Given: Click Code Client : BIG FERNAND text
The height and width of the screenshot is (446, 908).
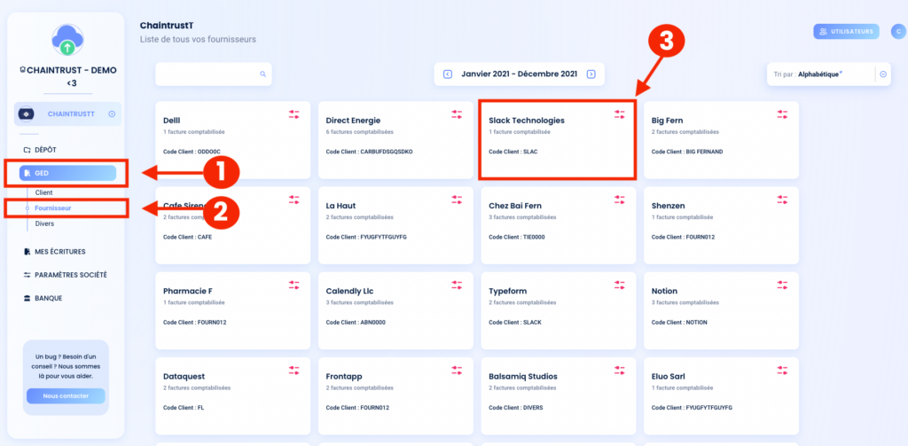Looking at the screenshot, I should point(687,152).
